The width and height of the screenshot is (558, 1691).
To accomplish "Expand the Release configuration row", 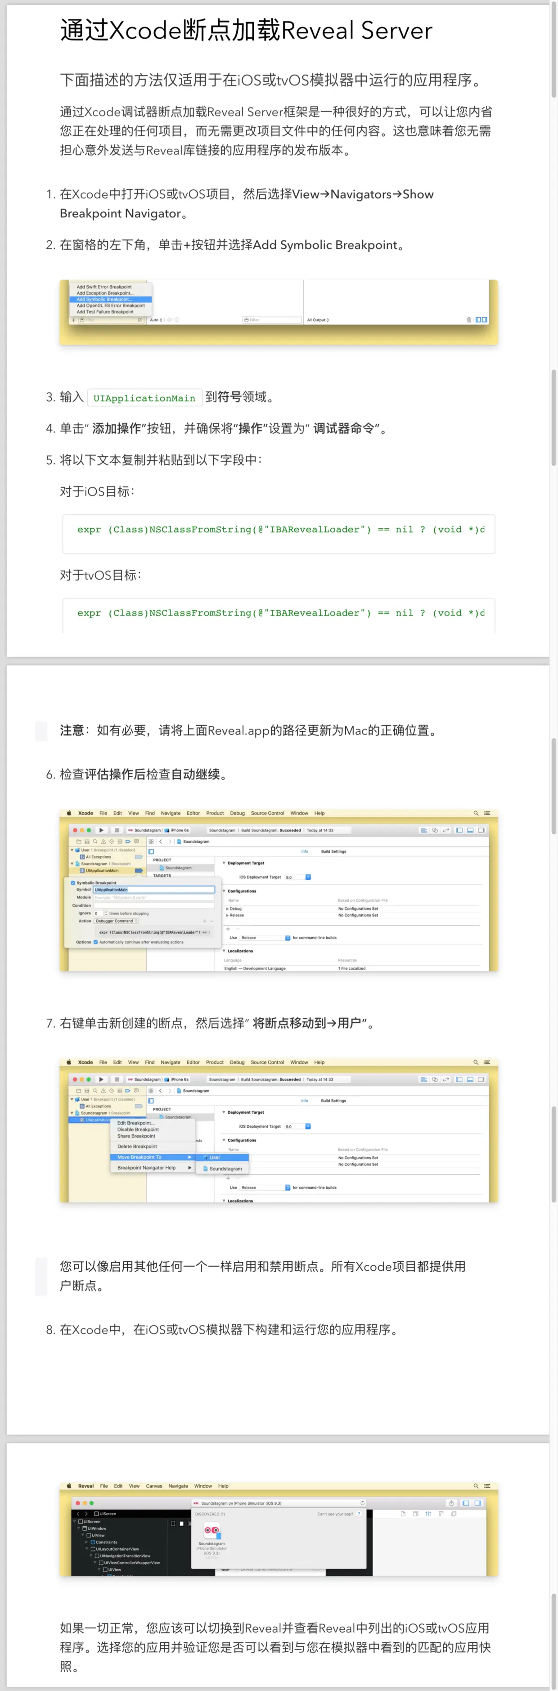I will point(228,915).
